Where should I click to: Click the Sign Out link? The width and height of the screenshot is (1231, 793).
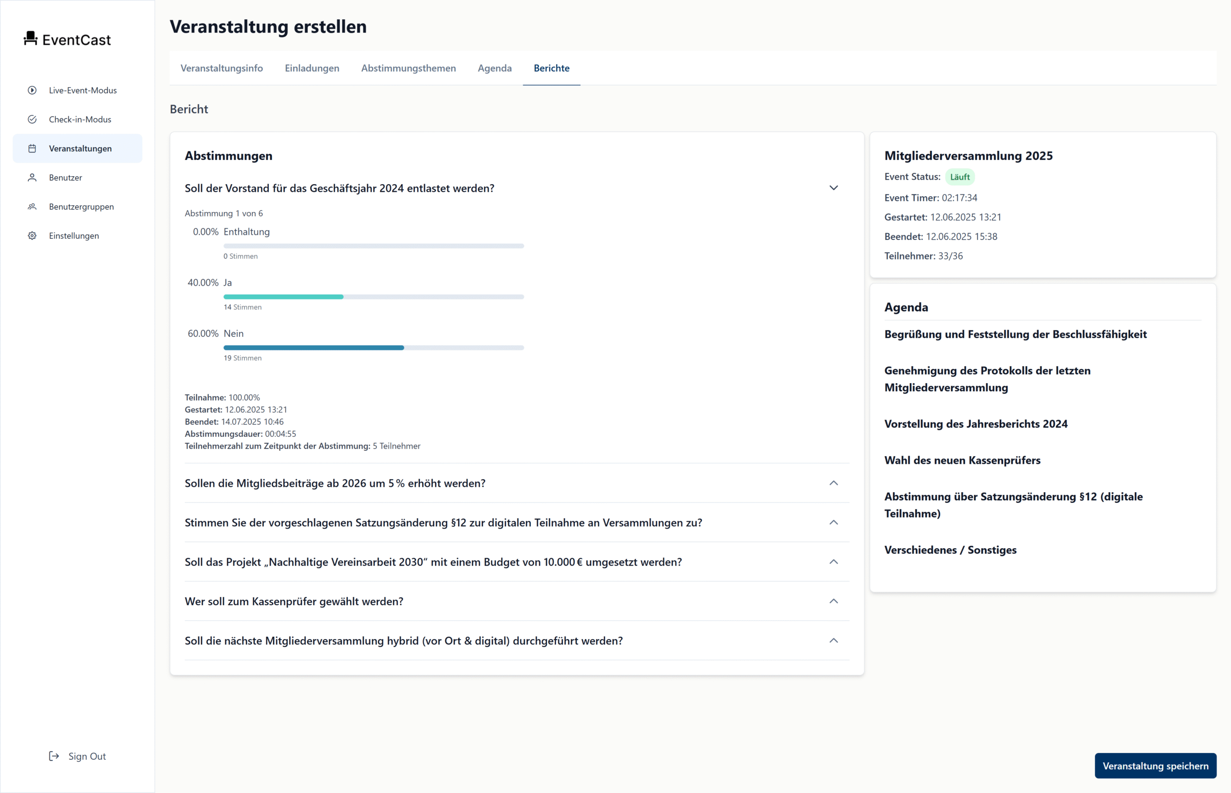tap(87, 756)
